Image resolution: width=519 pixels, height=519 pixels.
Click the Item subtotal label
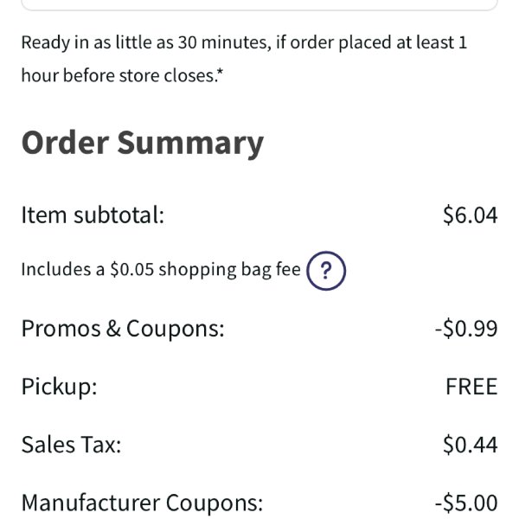click(93, 215)
